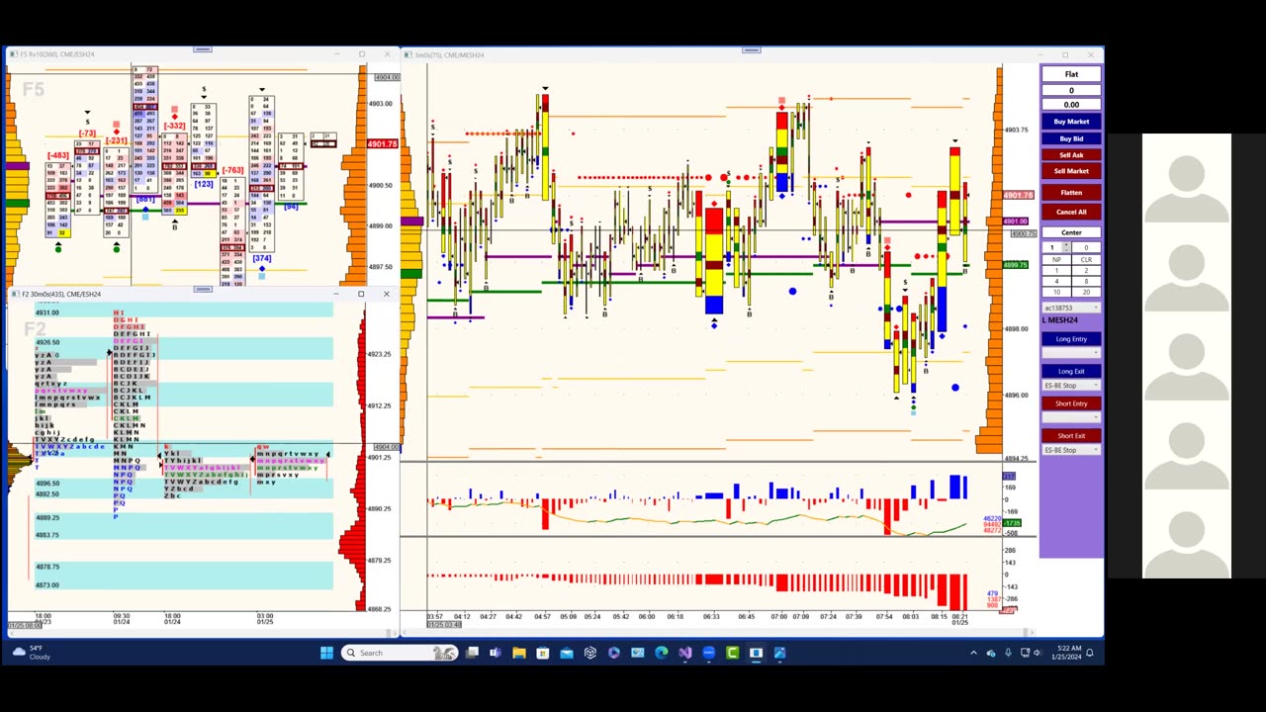Screen dimensions: 1266x712
Task: Open Task View from the taskbar
Action: [x=473, y=653]
